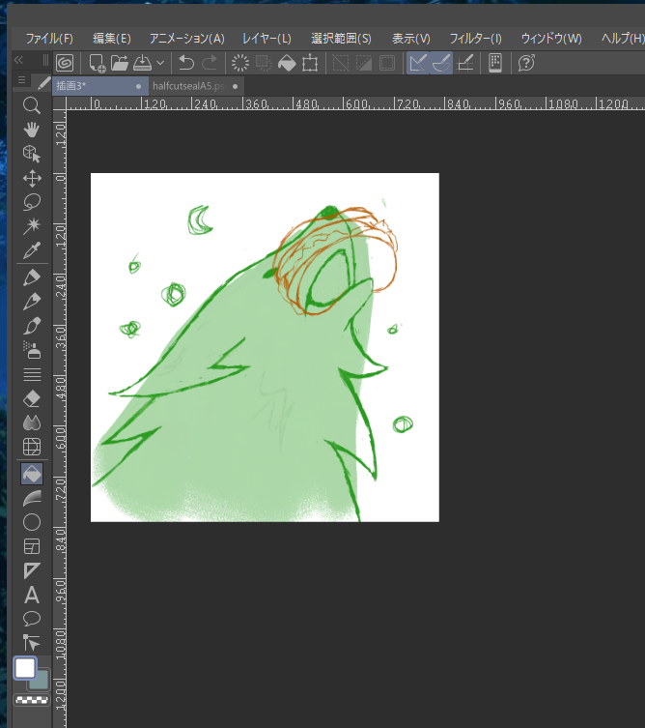Open the 編集(E) menu
The height and width of the screenshot is (728, 645).
pyautogui.click(x=112, y=38)
